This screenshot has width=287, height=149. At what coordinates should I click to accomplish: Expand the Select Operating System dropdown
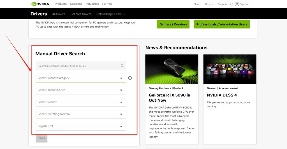(x=81, y=114)
